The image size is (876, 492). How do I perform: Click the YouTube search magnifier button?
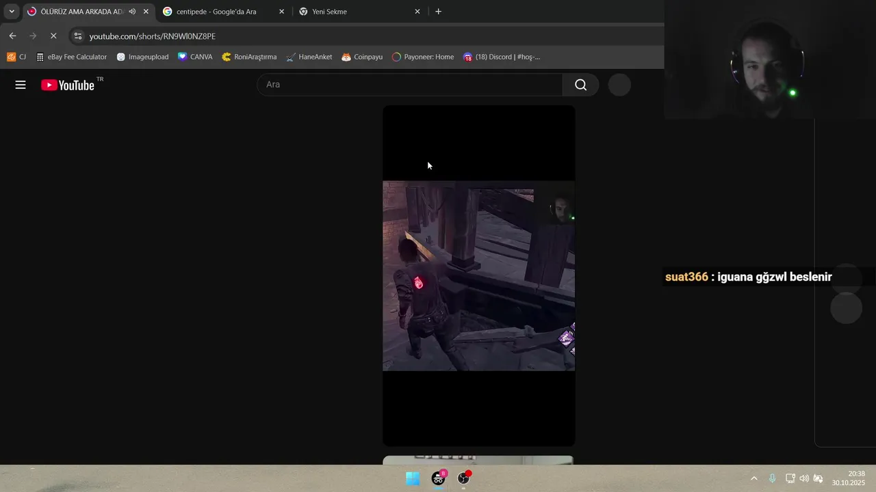[580, 85]
